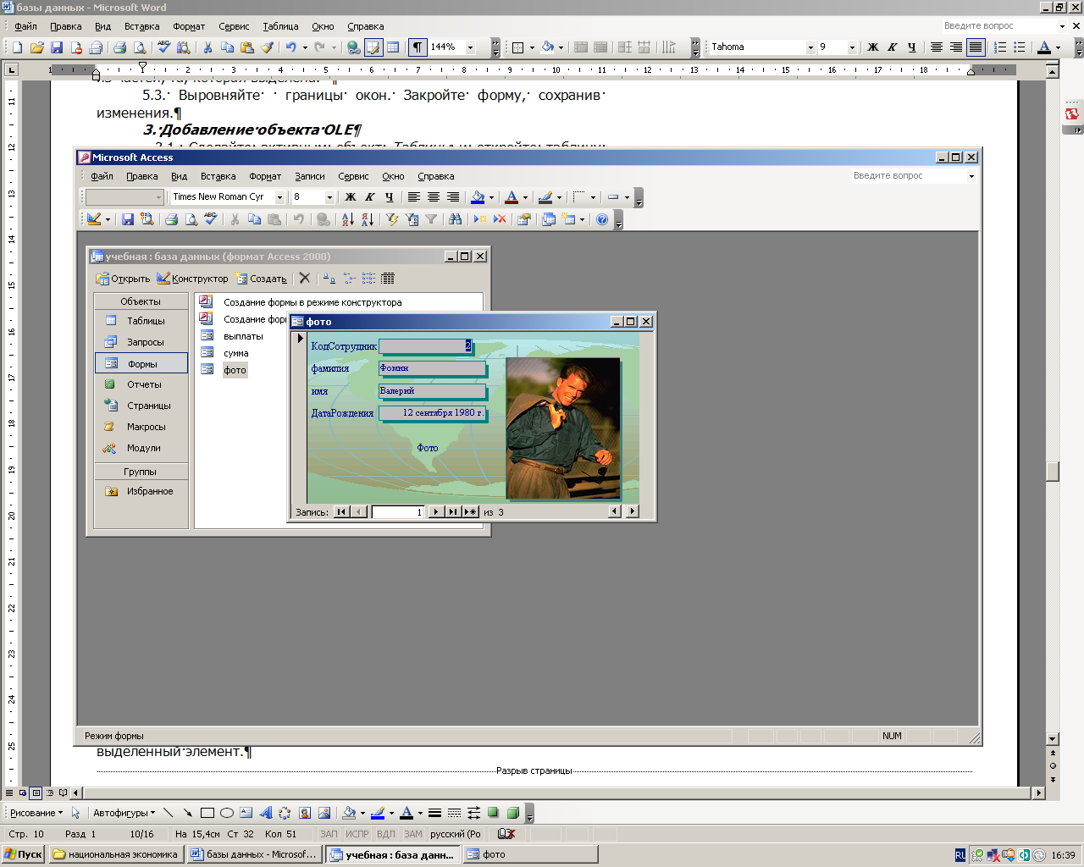Switch to Print Layout view button
This screenshot has height=867, width=1084.
tap(36, 793)
